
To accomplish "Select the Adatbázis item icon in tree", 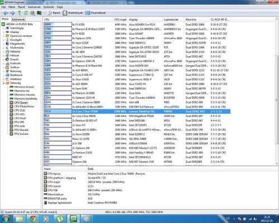I will point(7,79).
